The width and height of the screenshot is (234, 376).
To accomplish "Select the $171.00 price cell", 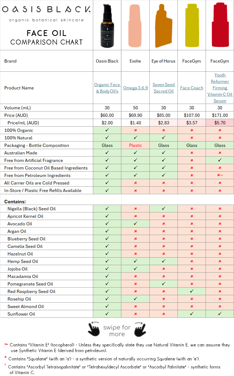I will pos(220,115).
